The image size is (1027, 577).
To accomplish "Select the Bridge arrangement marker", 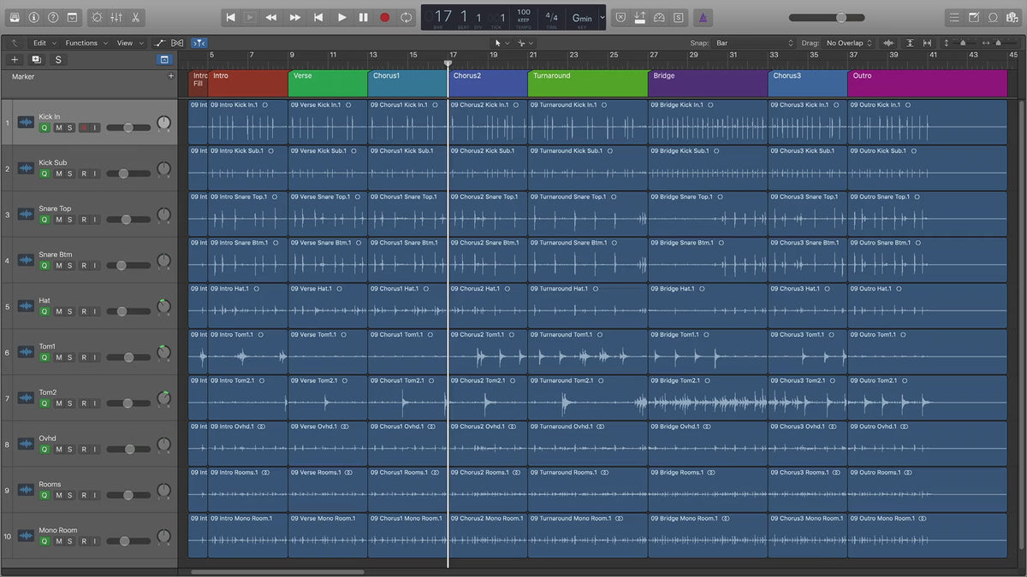I will 707,84.
